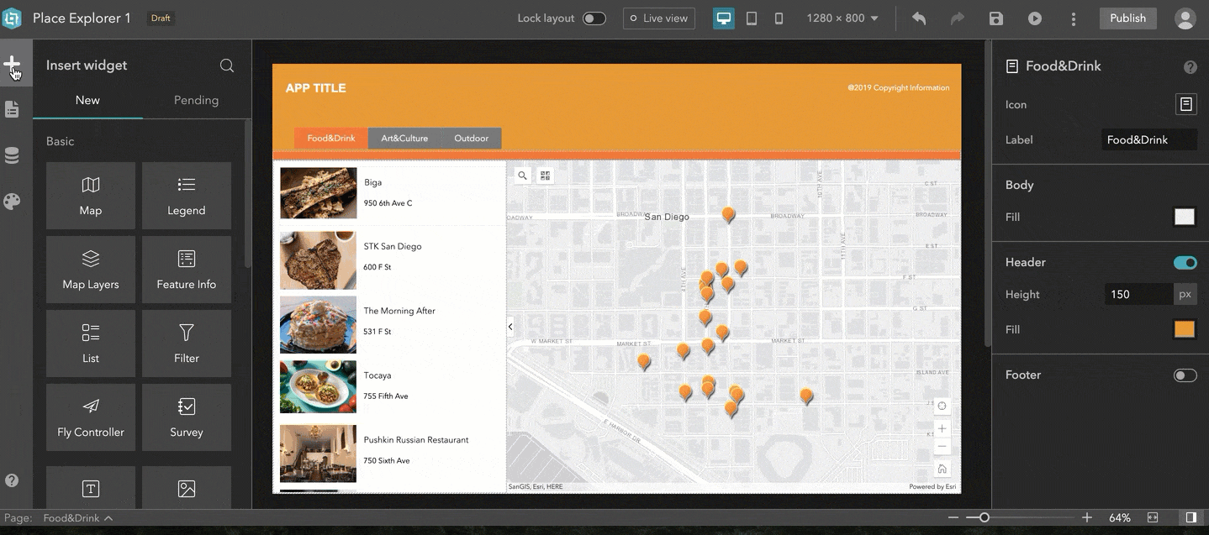The height and width of the screenshot is (535, 1209).
Task: Click the map locate icon
Action: tap(942, 406)
